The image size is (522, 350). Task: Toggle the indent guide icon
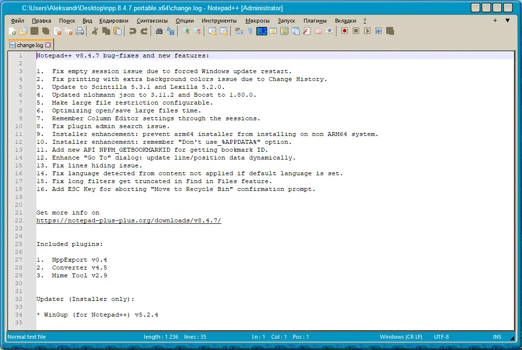point(262,31)
